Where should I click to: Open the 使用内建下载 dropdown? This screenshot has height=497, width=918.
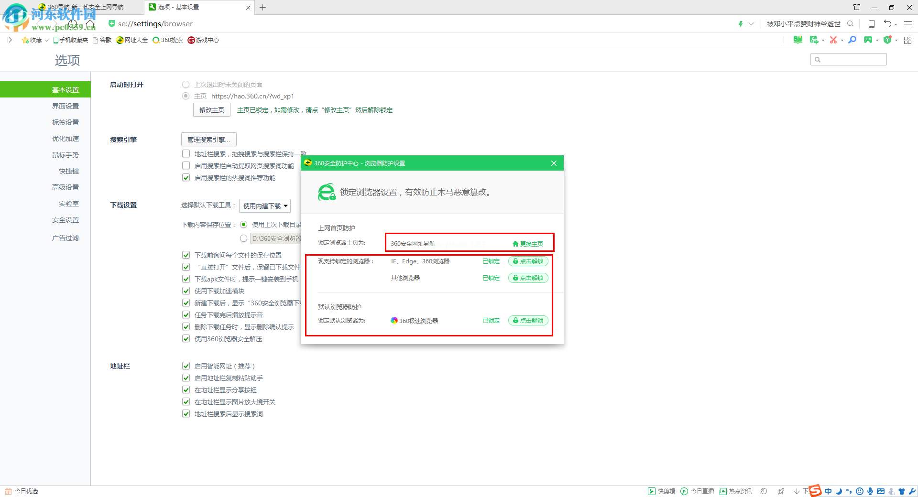(x=265, y=206)
